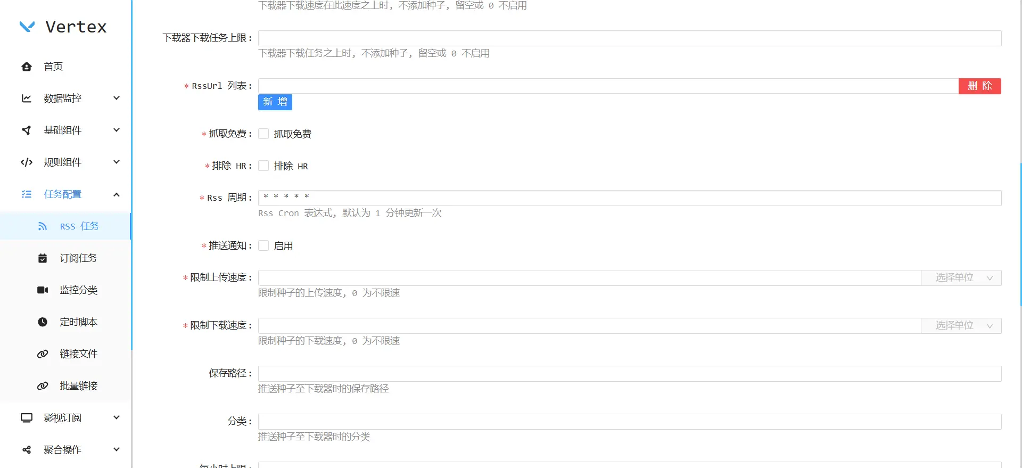This screenshot has height=468, width=1022.
Task: Open the 批量链接 menu item
Action: click(x=78, y=386)
